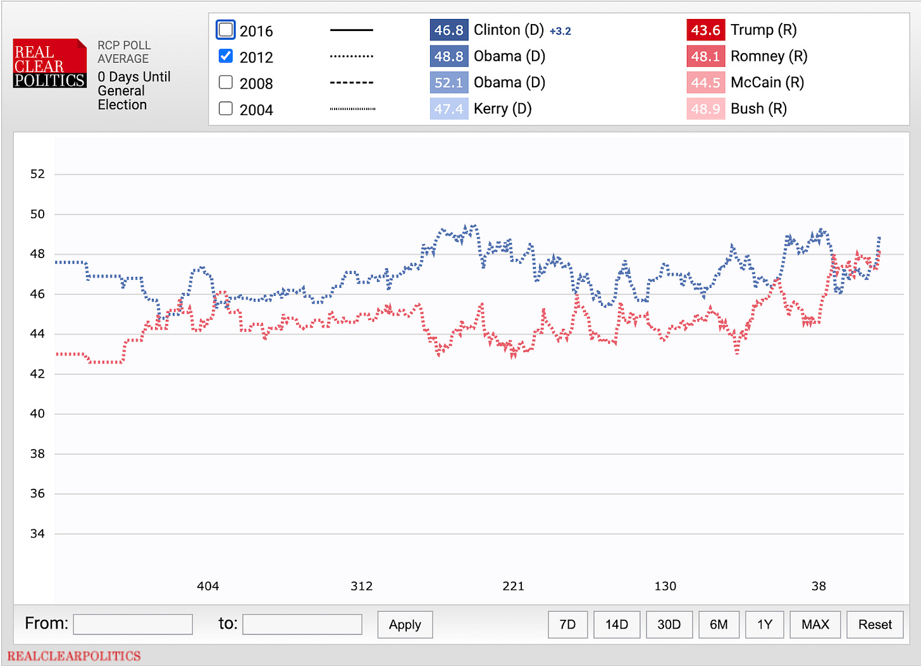
Task: Show the 6M time range
Action: tap(719, 624)
